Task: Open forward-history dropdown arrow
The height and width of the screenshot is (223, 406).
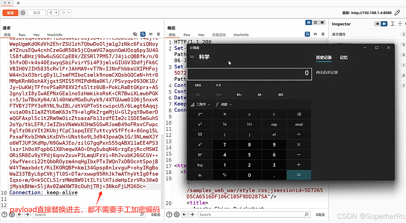Action: [69, 13]
